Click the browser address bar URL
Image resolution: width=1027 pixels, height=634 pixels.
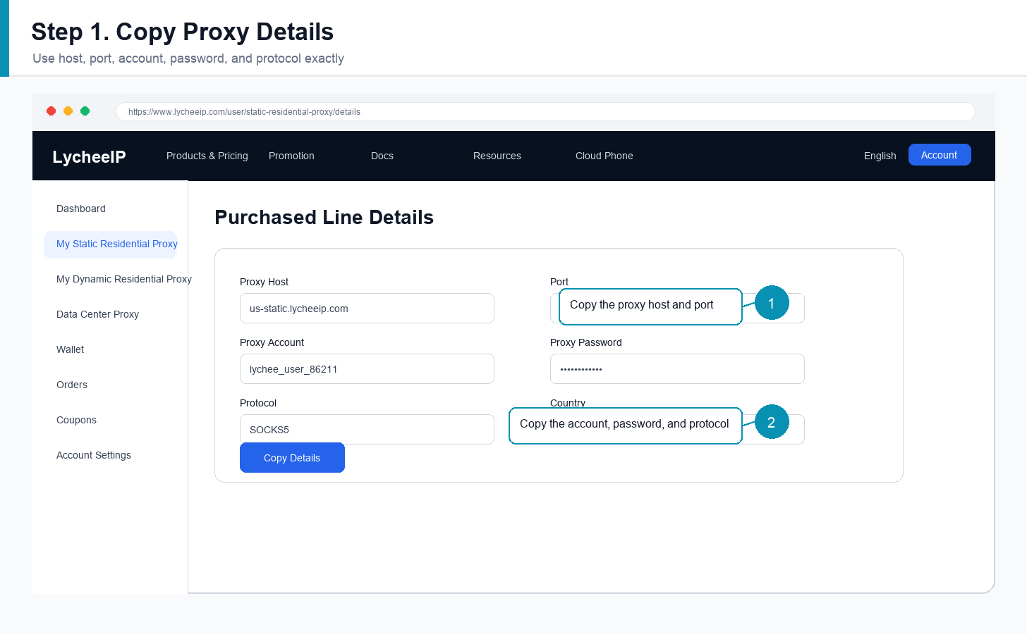coord(545,112)
